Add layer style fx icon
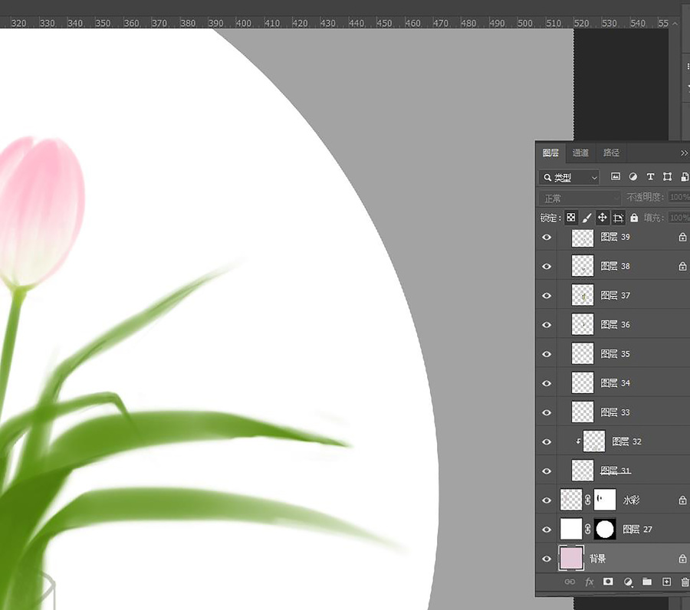 pos(590,582)
